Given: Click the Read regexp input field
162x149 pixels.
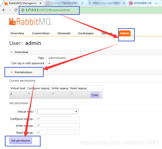Looking at the screenshot, I should [x=58, y=132].
